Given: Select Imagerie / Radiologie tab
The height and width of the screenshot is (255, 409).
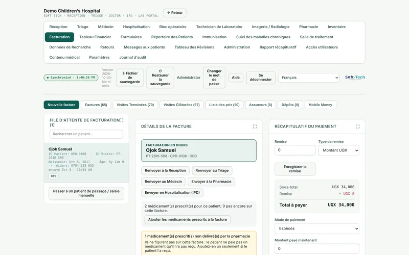Looking at the screenshot, I should (x=270, y=27).
